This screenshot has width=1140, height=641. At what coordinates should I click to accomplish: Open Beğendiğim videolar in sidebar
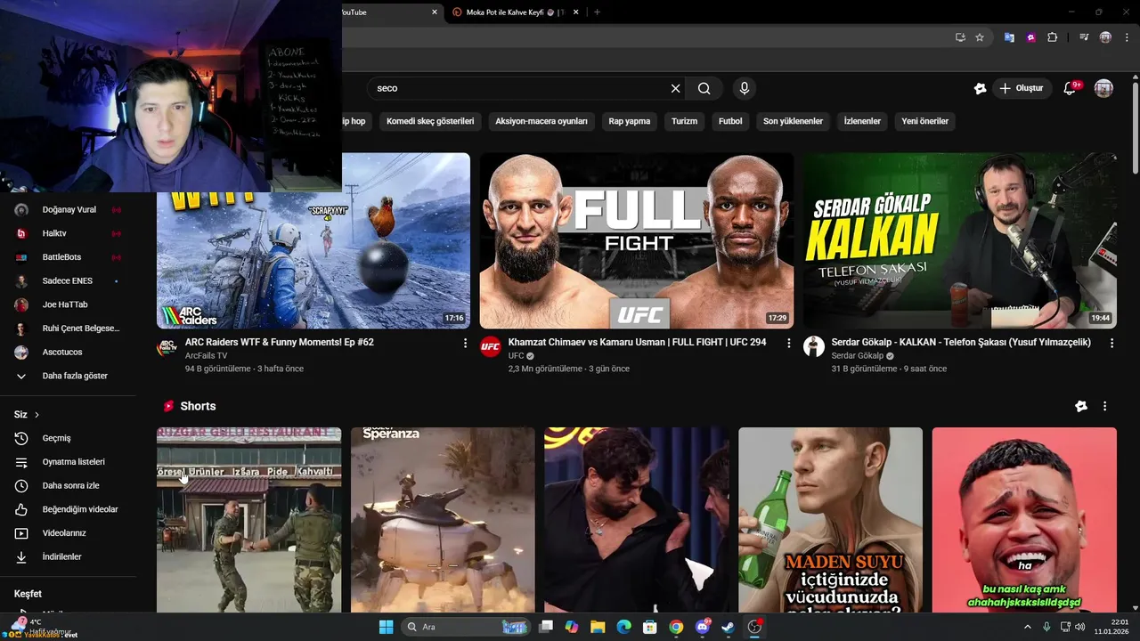(x=68, y=509)
